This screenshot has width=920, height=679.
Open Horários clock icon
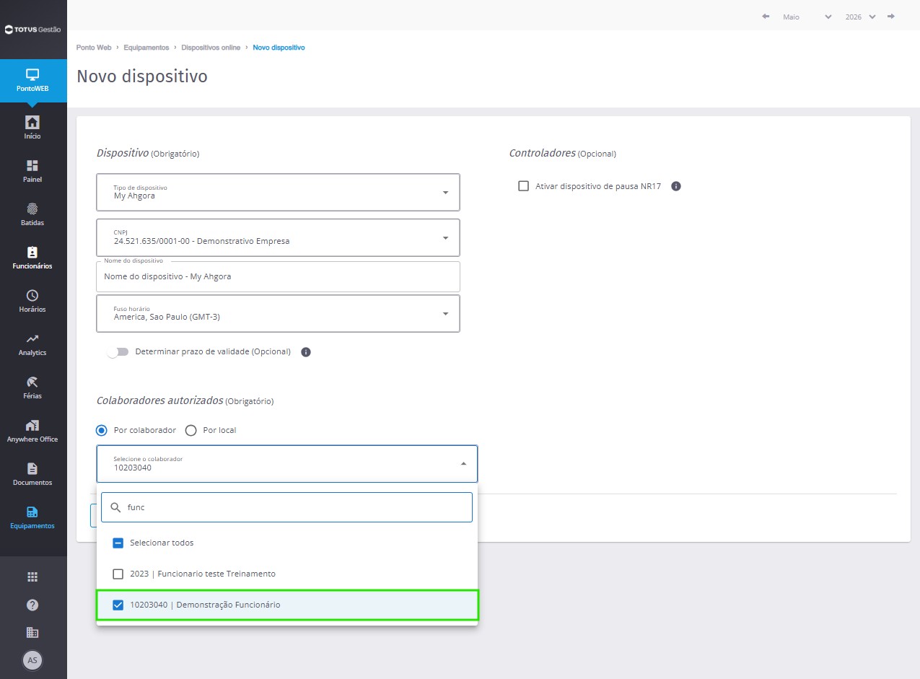click(32, 295)
